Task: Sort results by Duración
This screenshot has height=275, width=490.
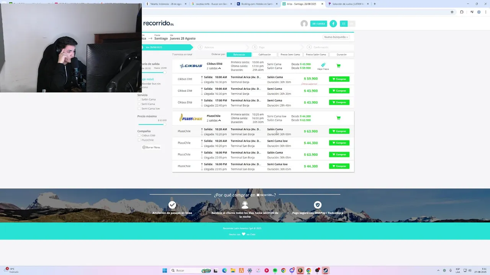Action: pyautogui.click(x=341, y=55)
